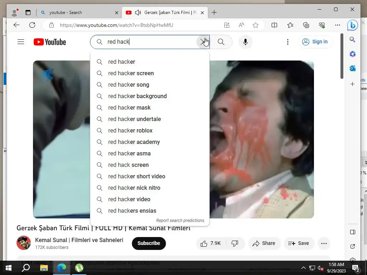View site information lock icon
Screen dimensions: 367x275
tap(52, 25)
